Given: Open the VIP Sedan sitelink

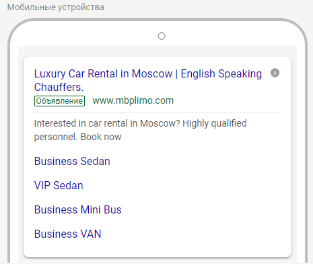Looking at the screenshot, I should (x=59, y=185).
